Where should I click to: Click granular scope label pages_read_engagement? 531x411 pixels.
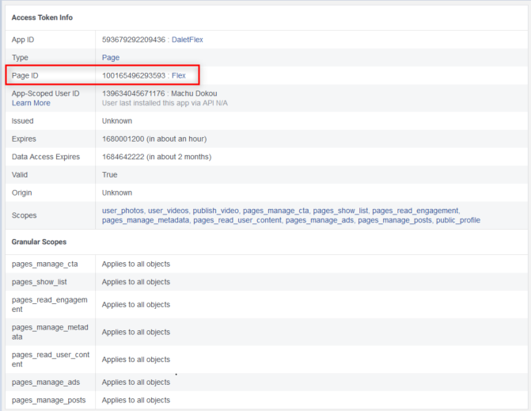pos(49,305)
